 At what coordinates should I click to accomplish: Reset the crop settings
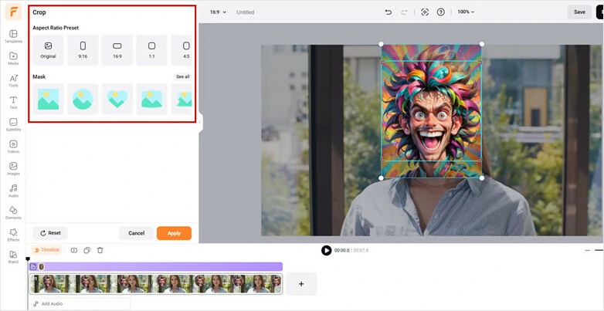click(x=50, y=233)
